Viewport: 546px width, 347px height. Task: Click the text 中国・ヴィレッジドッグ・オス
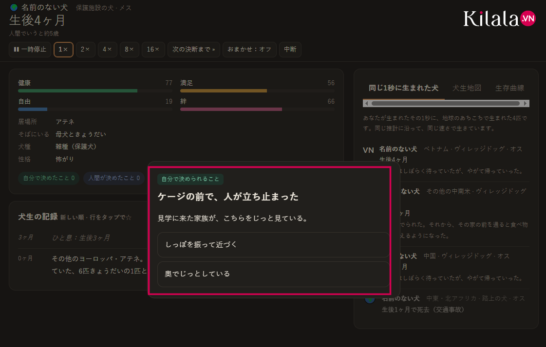pyautogui.click(x=467, y=256)
